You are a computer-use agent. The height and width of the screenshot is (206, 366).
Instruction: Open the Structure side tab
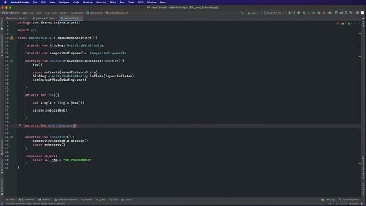(2, 147)
